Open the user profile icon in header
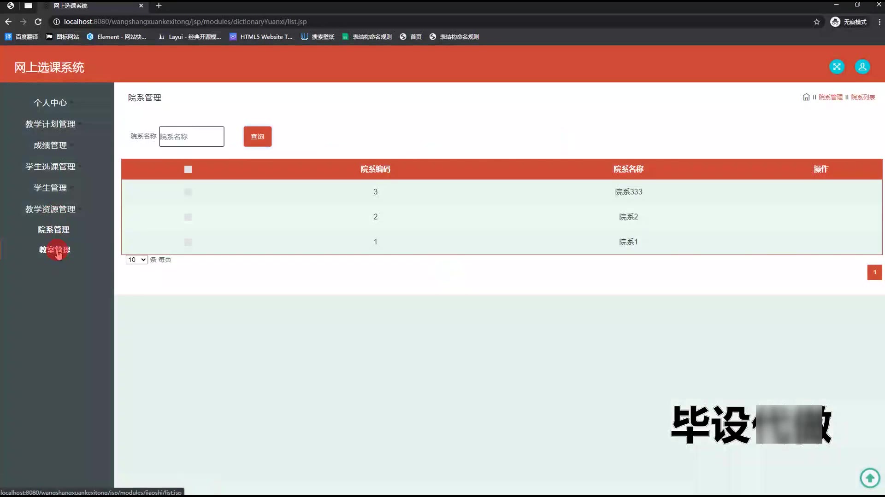This screenshot has width=885, height=497. (862, 67)
